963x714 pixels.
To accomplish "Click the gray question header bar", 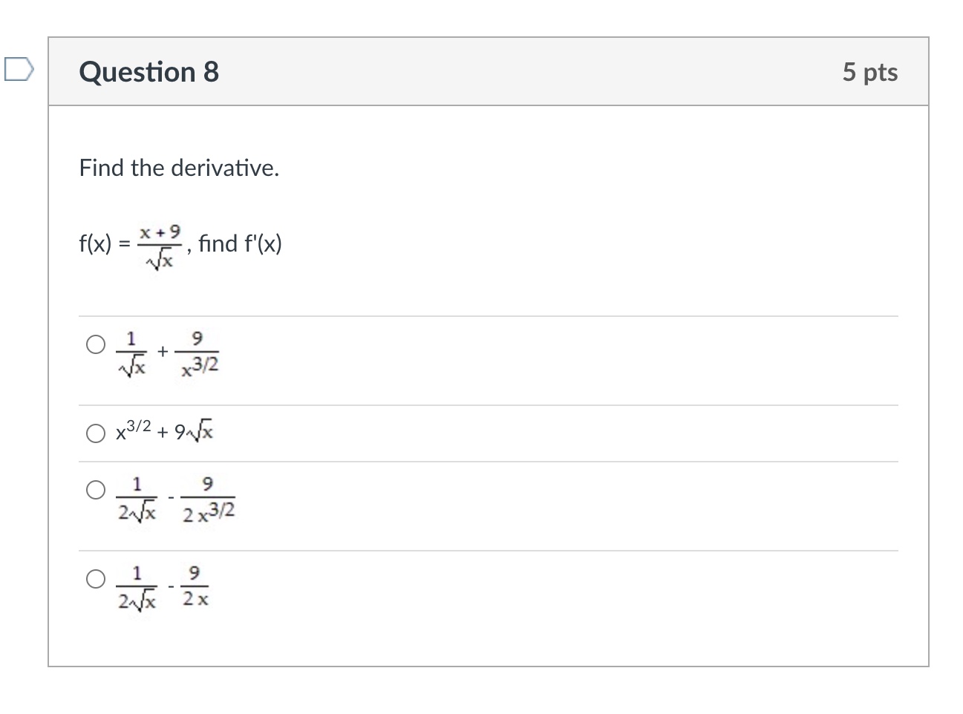I will [x=483, y=71].
